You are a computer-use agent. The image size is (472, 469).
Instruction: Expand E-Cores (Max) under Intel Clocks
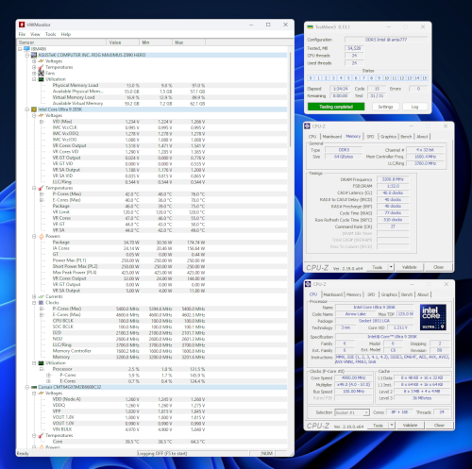click(42, 315)
